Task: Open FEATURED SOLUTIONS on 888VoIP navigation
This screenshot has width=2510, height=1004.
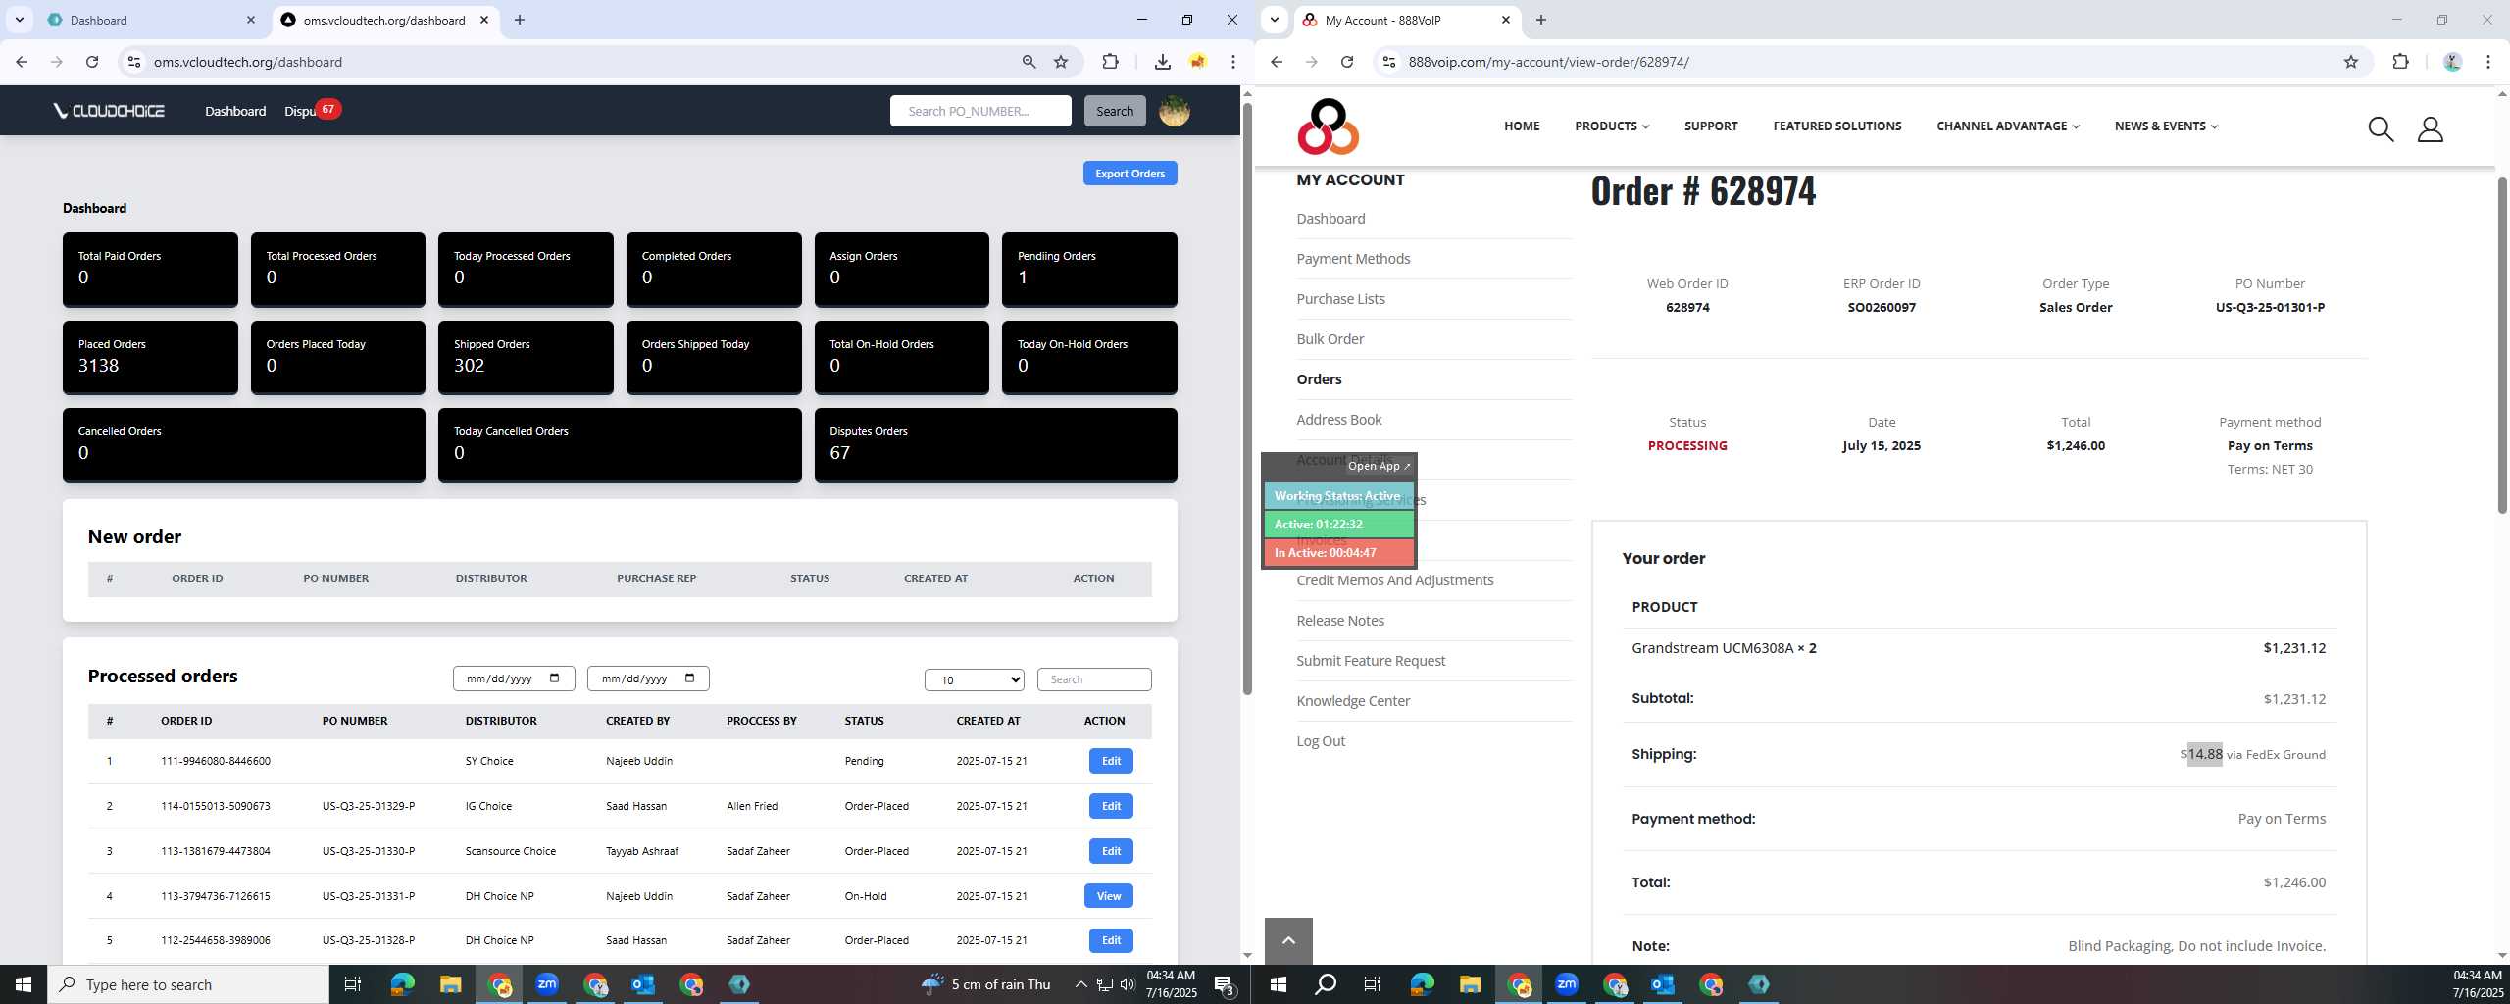Action: (x=1836, y=125)
